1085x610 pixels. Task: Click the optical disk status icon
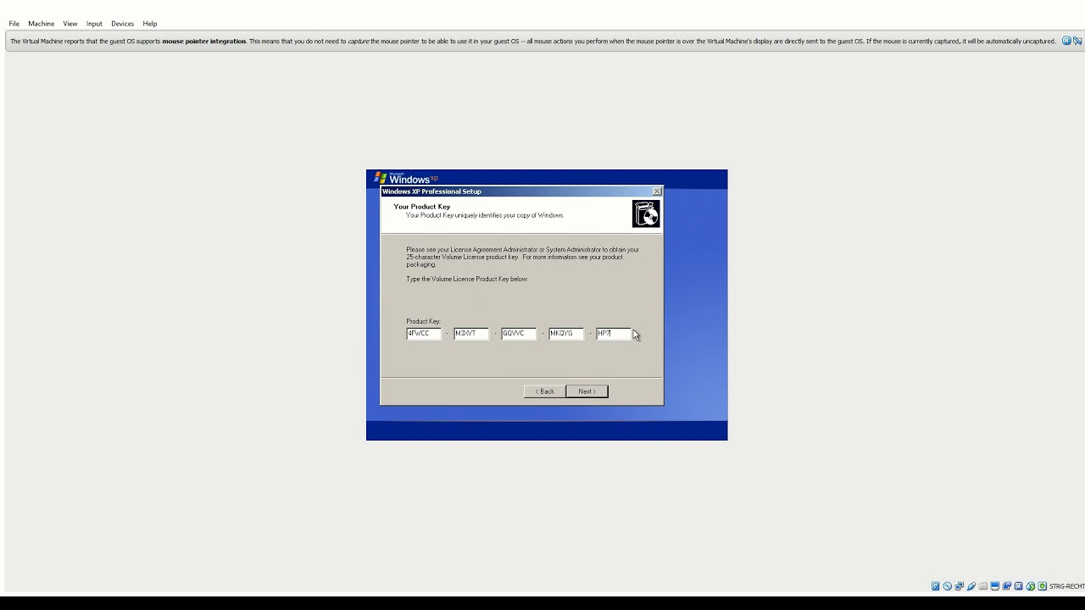tap(948, 586)
